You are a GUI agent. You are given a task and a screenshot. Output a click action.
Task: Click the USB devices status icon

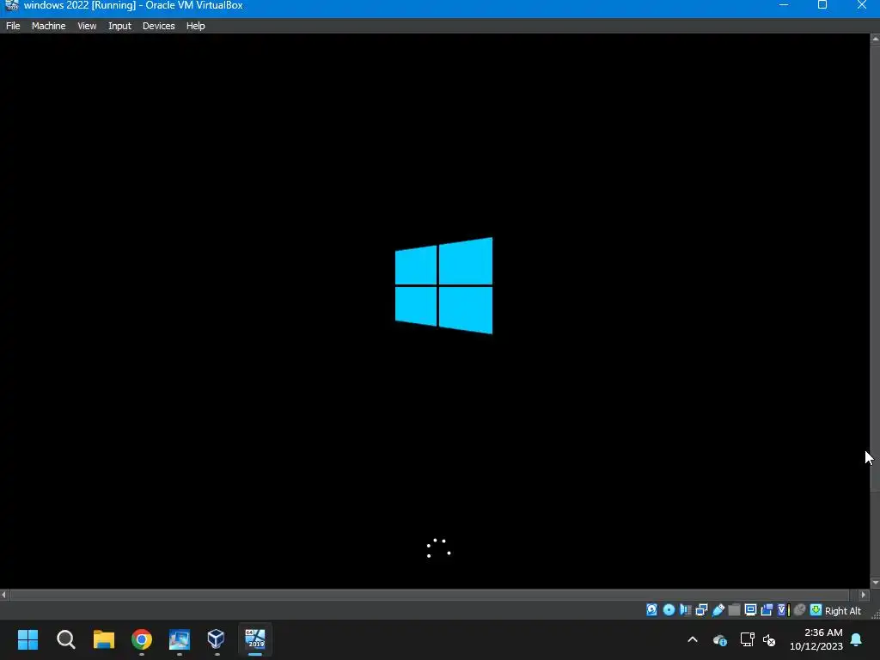pyautogui.click(x=718, y=610)
